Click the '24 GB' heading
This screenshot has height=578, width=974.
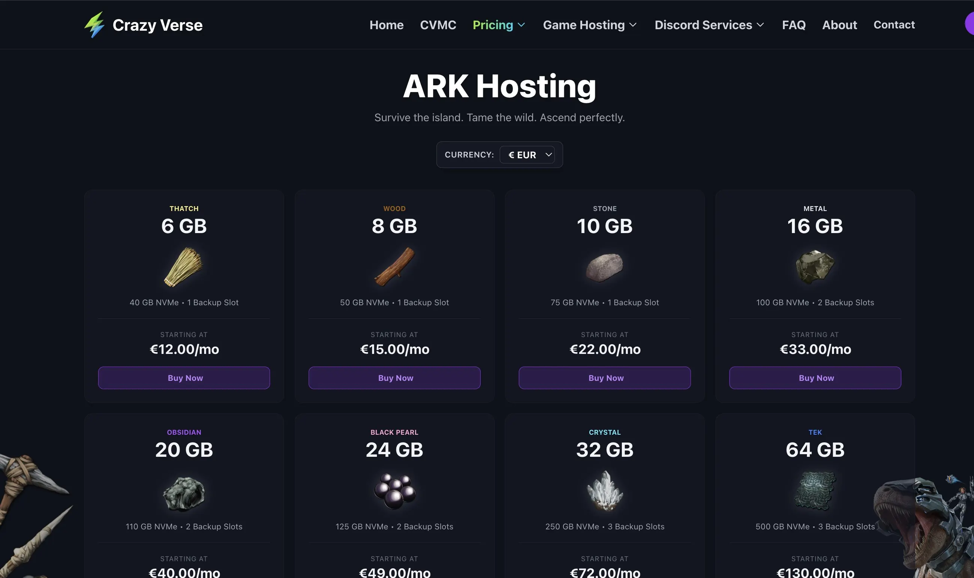coord(394,450)
